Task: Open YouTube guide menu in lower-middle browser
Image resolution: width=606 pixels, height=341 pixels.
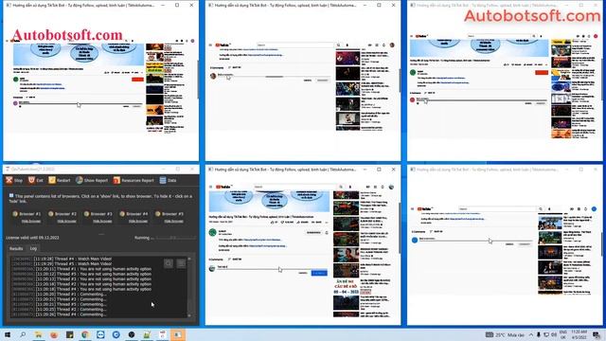Action: pos(210,187)
